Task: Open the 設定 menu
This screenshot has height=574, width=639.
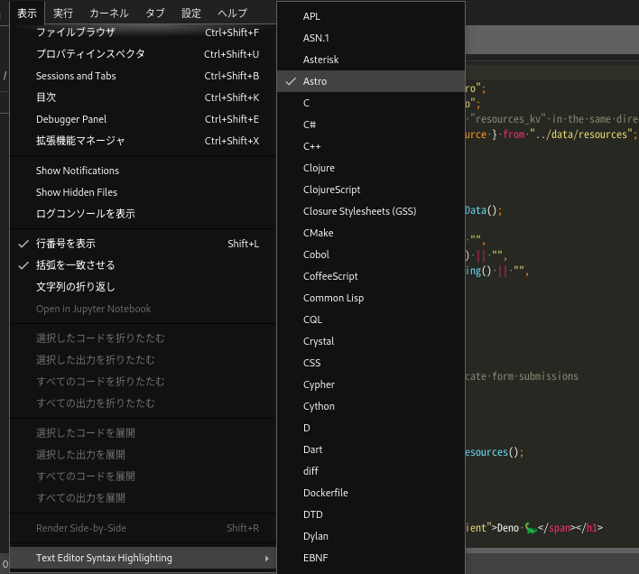Action: 191,13
